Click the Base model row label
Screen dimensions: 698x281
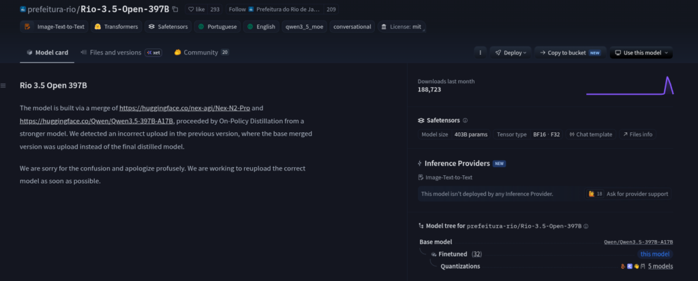436,242
